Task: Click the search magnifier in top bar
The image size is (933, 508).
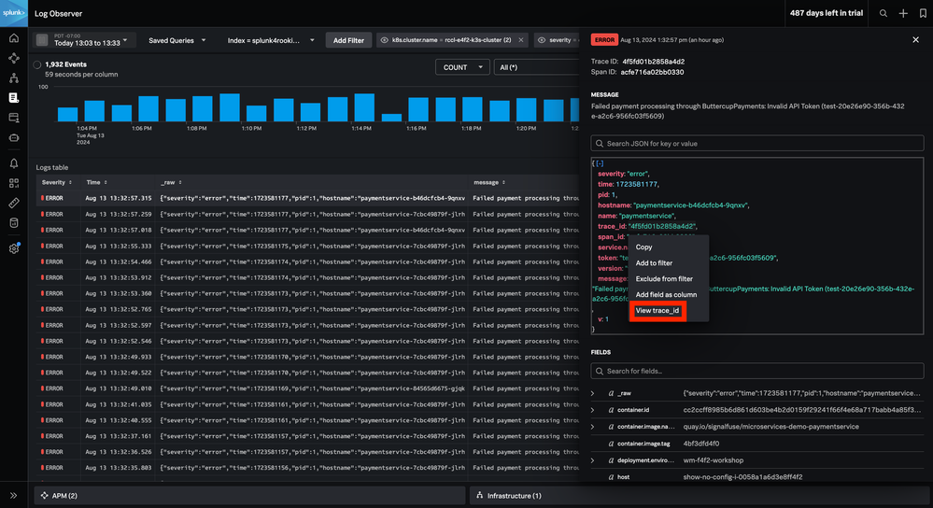Action: click(884, 14)
